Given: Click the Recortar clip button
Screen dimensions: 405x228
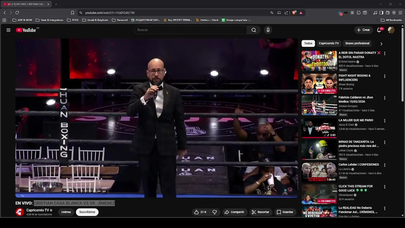Looking at the screenshot, I should click(260, 212).
